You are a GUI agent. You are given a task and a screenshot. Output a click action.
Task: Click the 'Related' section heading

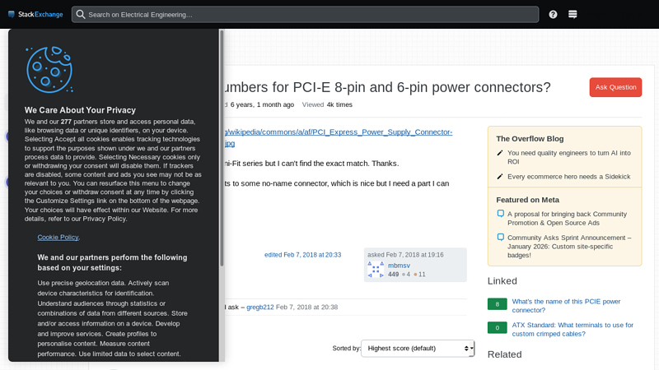504,354
